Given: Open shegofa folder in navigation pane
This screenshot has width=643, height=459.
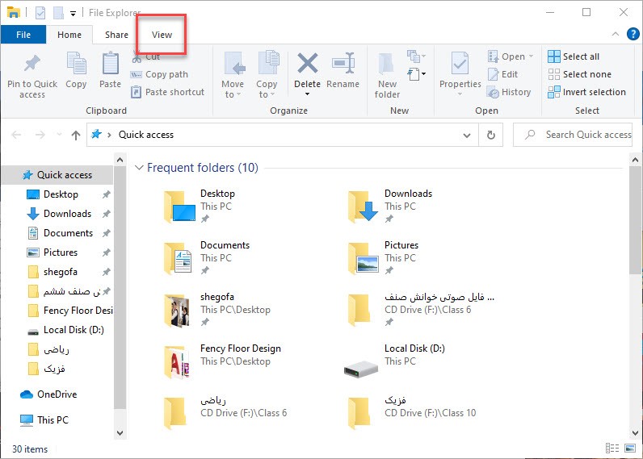Looking at the screenshot, I should pos(61,272).
